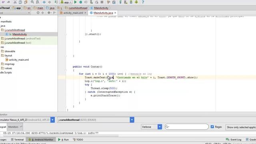Click the Toast.makeText code line
Viewport: 256px width, 144px height.
pos(141,78)
